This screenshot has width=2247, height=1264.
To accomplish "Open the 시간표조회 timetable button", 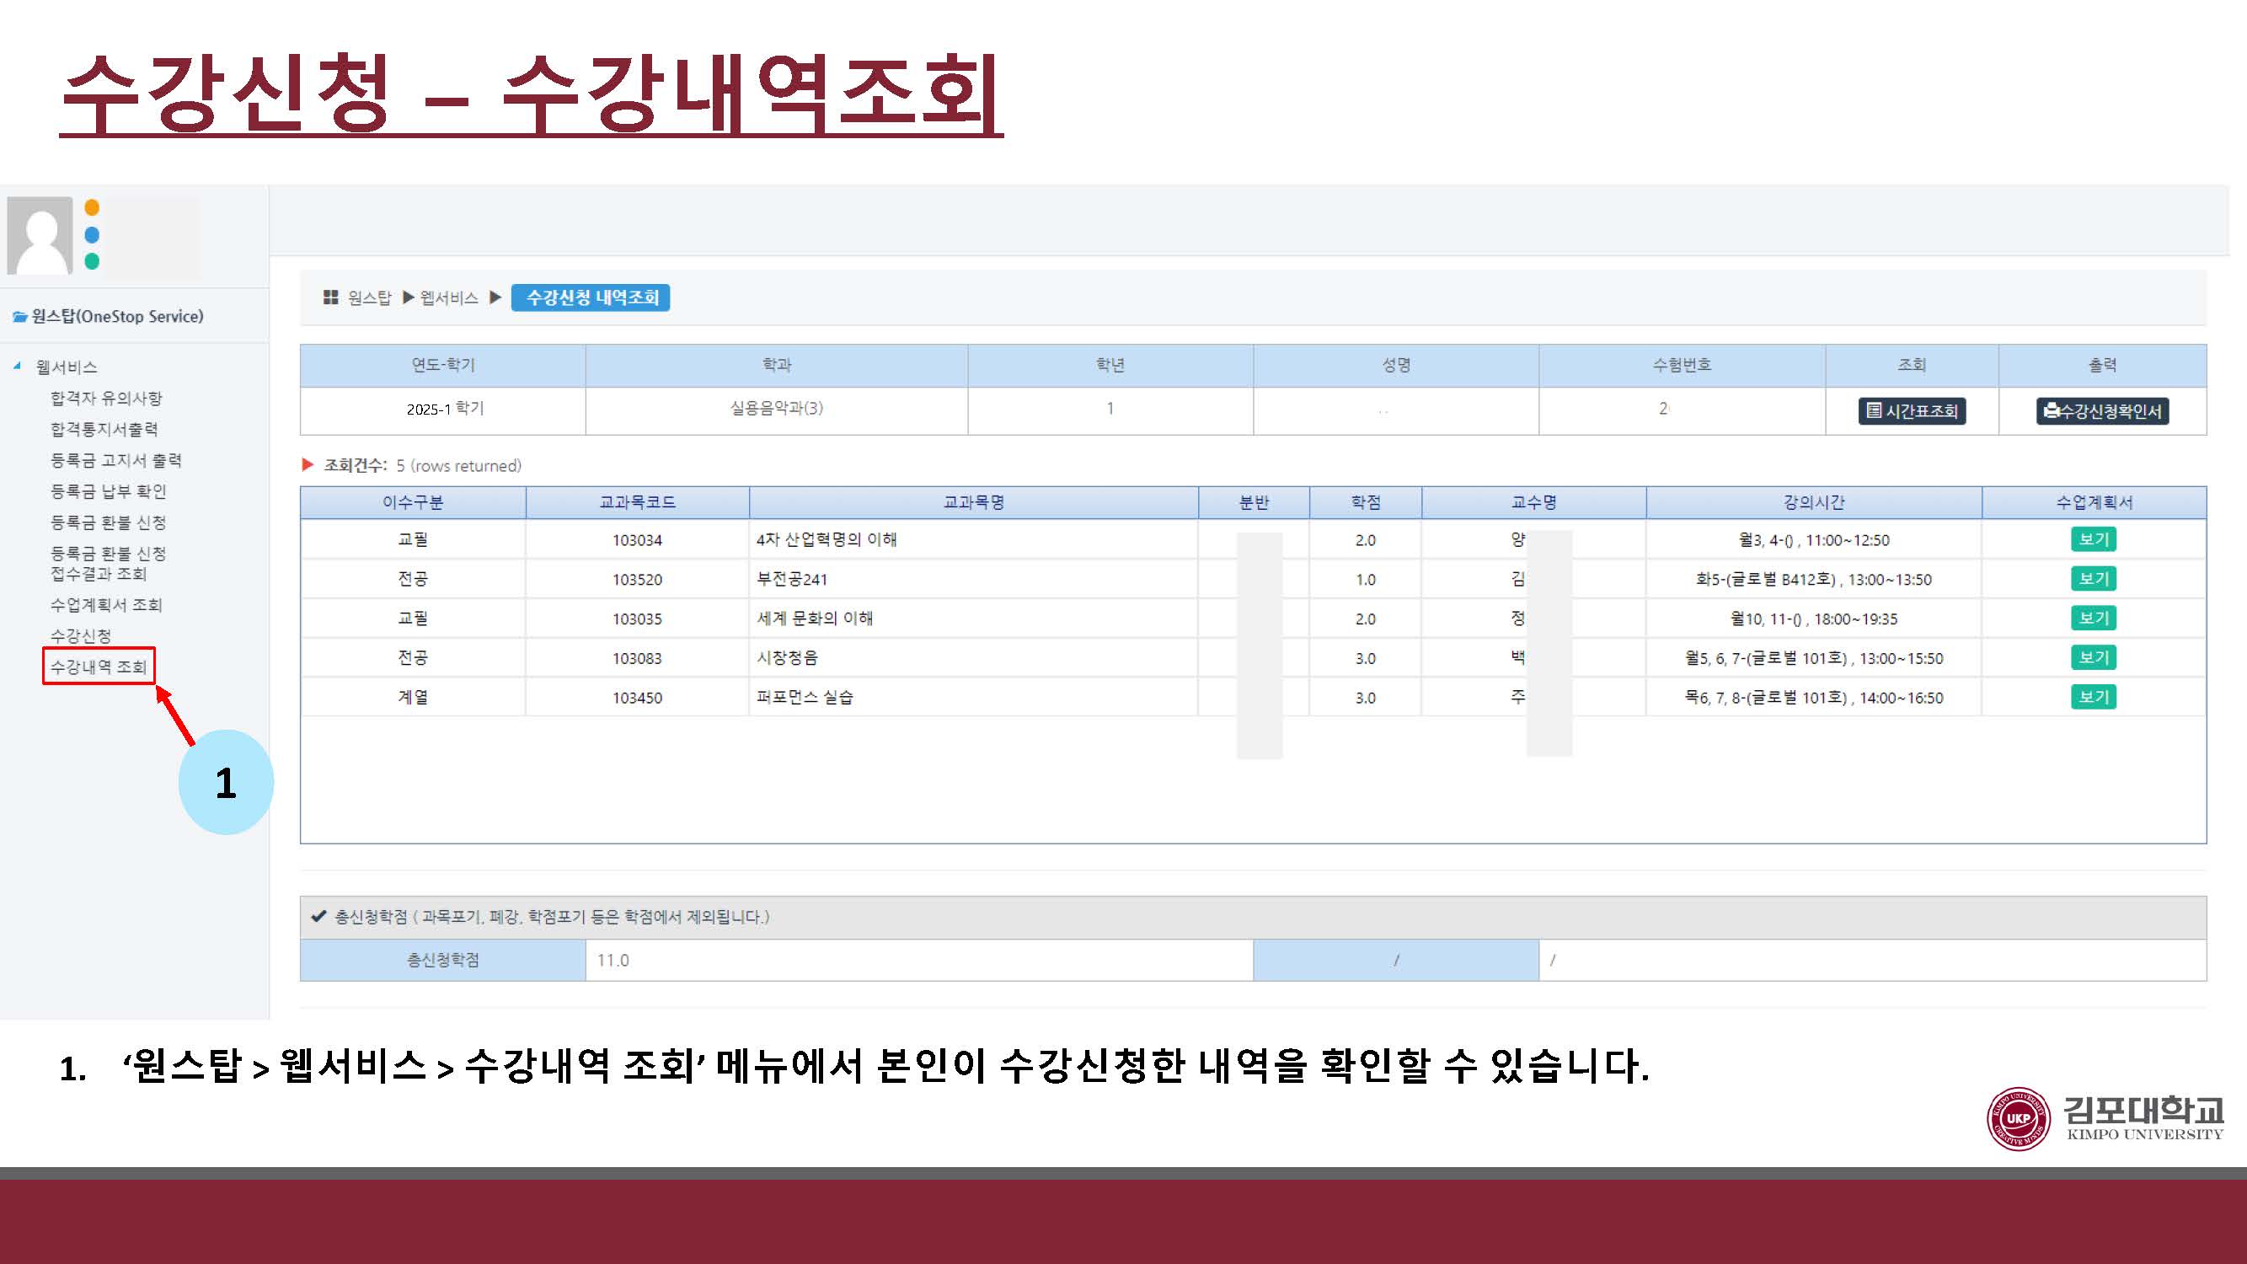I will 1911,411.
